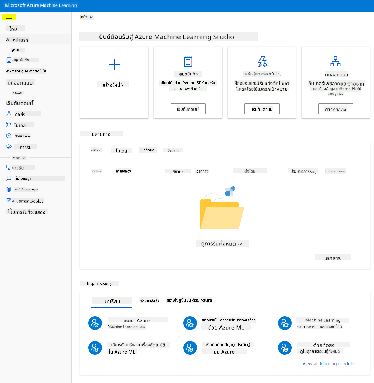Click the sidebar item "เริ่มต้นตอนนี้"

(20, 103)
